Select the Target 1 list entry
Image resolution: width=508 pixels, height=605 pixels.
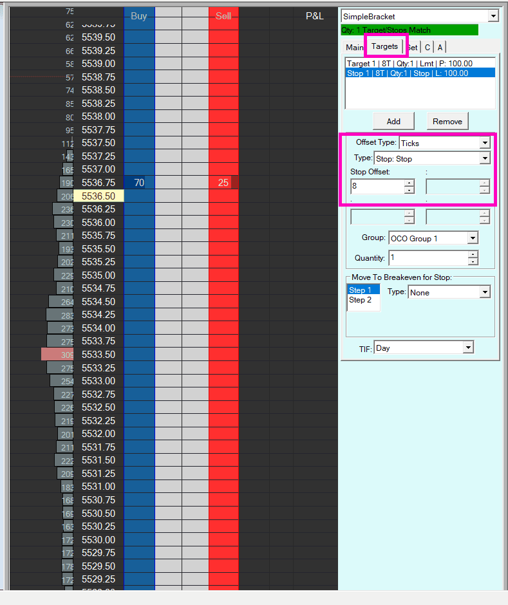click(x=409, y=64)
